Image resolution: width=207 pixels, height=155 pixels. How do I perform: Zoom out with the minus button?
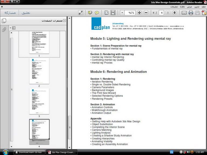pyautogui.click(x=146, y=13)
